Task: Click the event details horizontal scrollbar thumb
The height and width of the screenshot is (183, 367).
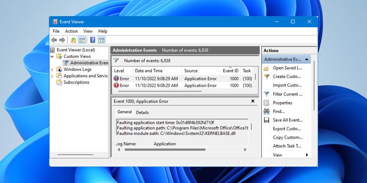Action: click(165, 149)
